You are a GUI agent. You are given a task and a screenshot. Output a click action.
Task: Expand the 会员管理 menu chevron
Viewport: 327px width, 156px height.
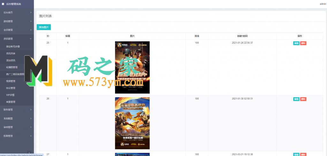pyautogui.click(x=31, y=30)
